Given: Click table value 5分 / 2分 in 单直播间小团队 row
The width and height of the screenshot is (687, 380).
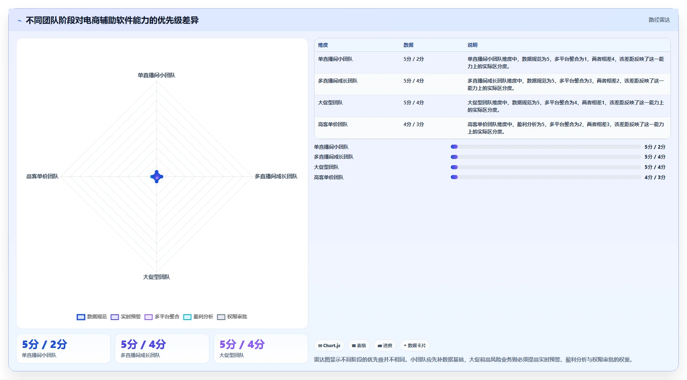Looking at the screenshot, I should pyautogui.click(x=413, y=59).
